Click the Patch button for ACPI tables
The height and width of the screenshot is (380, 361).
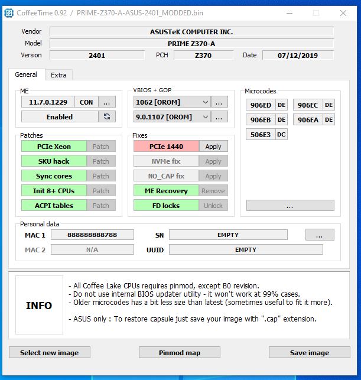[101, 206]
